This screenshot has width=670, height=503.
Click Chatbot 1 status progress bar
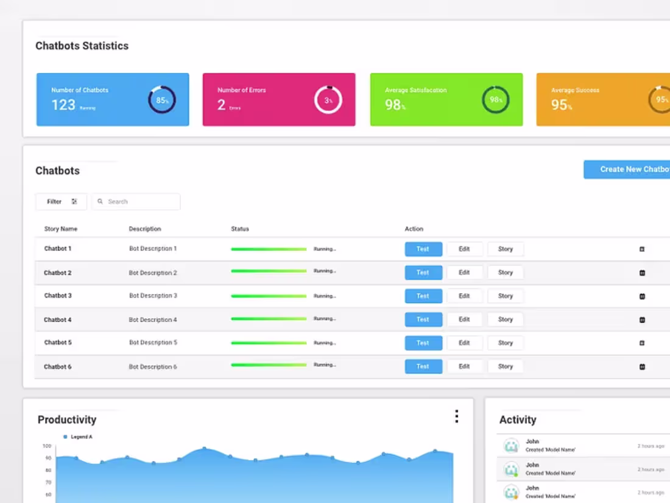(269, 249)
